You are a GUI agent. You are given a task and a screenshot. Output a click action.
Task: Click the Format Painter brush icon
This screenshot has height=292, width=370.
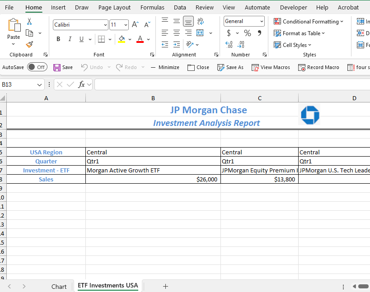click(29, 44)
